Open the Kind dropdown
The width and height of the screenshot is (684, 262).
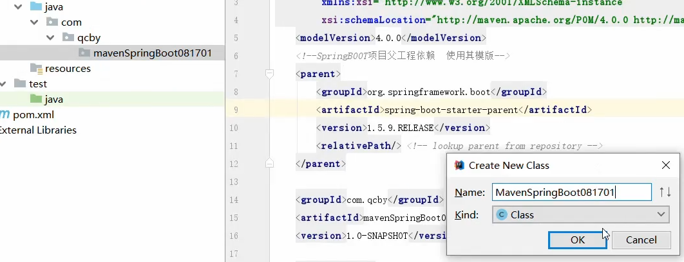(x=580, y=214)
